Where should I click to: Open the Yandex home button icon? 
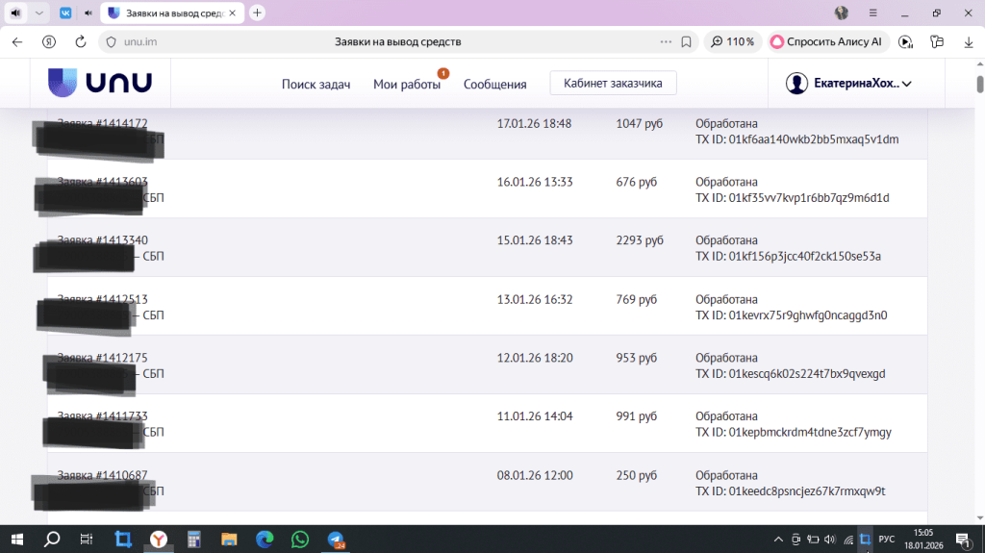pyautogui.click(x=47, y=42)
